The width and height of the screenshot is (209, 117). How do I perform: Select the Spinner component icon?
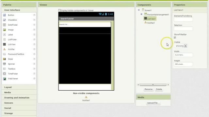[4, 64]
